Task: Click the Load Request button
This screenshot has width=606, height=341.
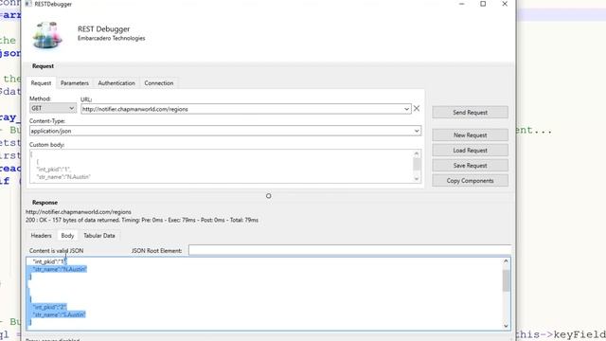Action: pyautogui.click(x=470, y=151)
